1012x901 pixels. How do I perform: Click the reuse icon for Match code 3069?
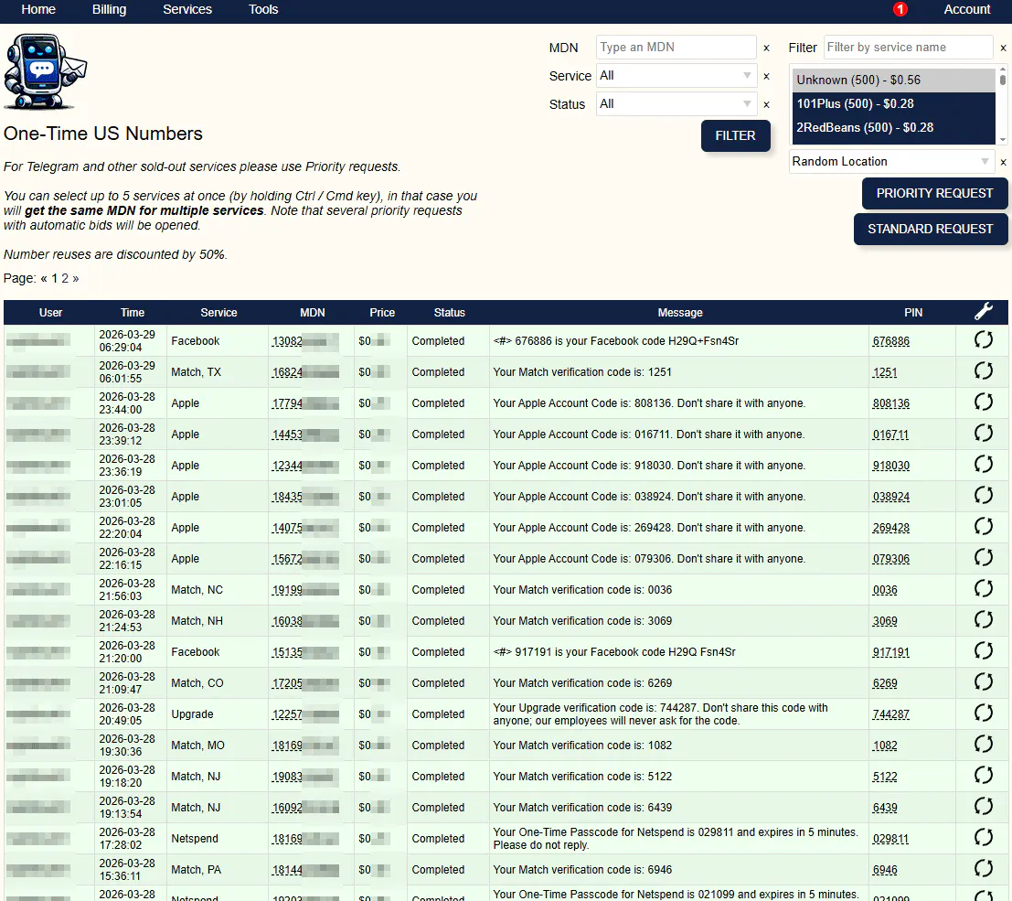tap(983, 619)
